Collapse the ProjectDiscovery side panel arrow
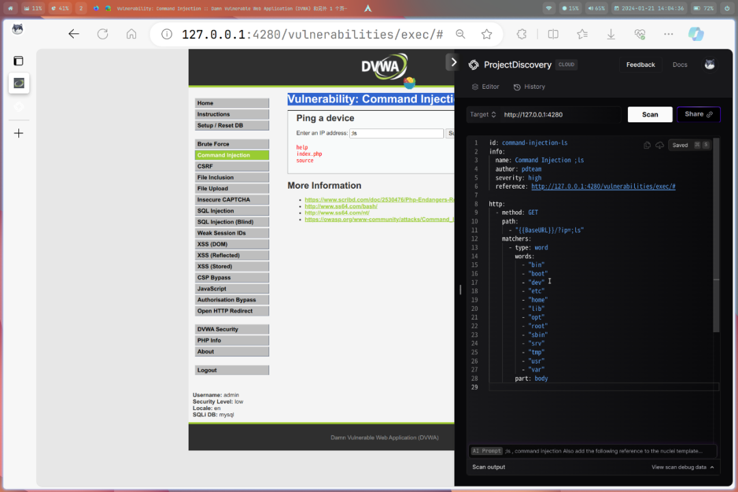738x492 pixels. tap(453, 62)
